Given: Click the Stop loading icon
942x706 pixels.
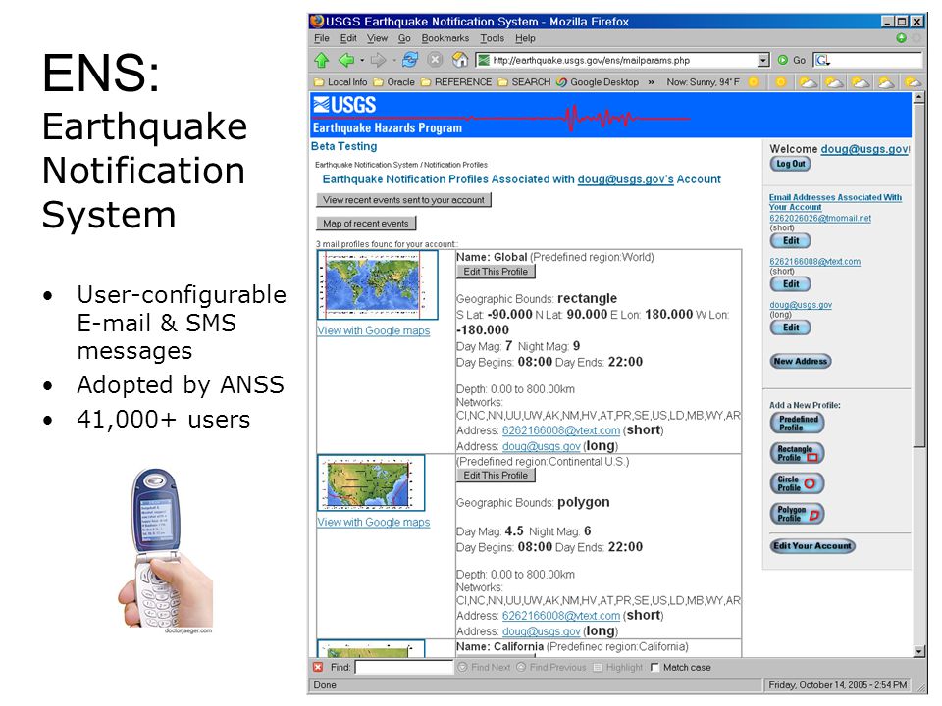Looking at the screenshot, I should click(435, 60).
